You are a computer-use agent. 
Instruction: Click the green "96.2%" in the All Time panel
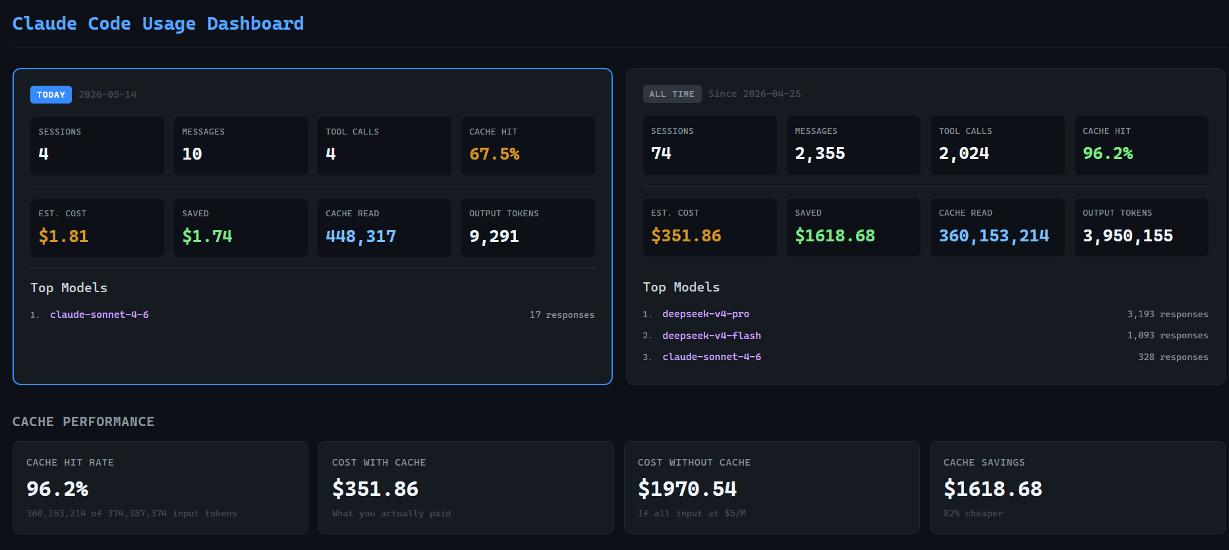[1108, 154]
